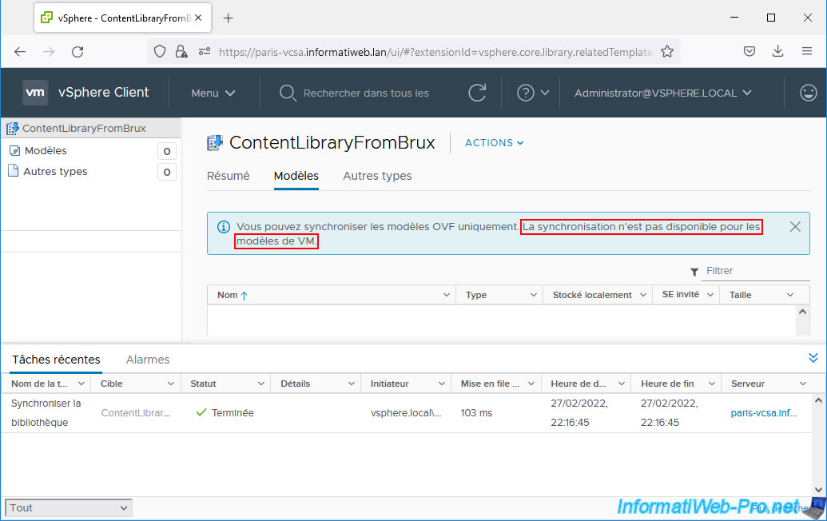Viewport: 827px width, 521px height.
Task: Collapse the recent tasks panel with chevrons
Action: point(813,358)
